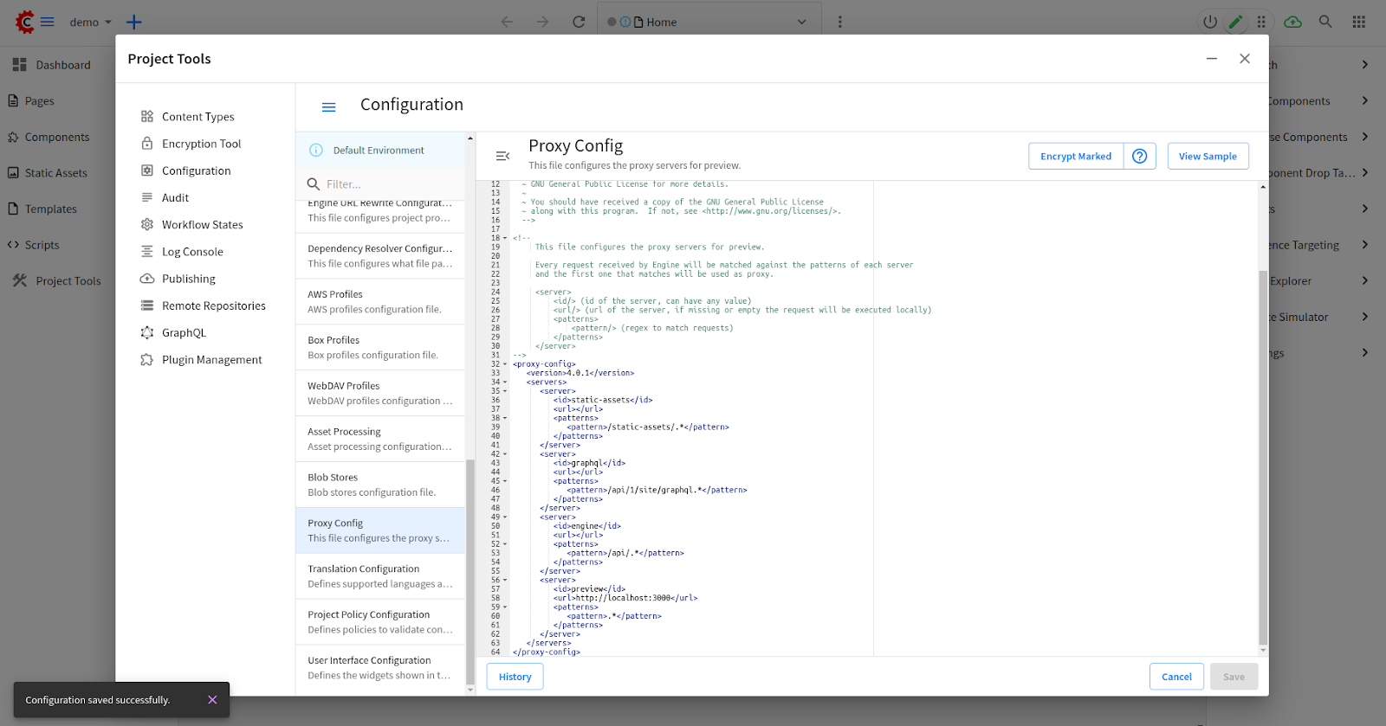The image size is (1386, 726).
Task: Toggle edit mode pencil switch
Action: pyautogui.click(x=1235, y=22)
